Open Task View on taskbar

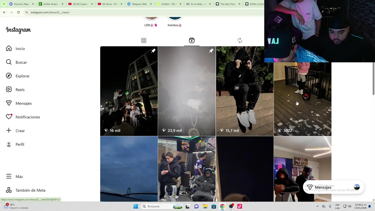(x=187, y=206)
